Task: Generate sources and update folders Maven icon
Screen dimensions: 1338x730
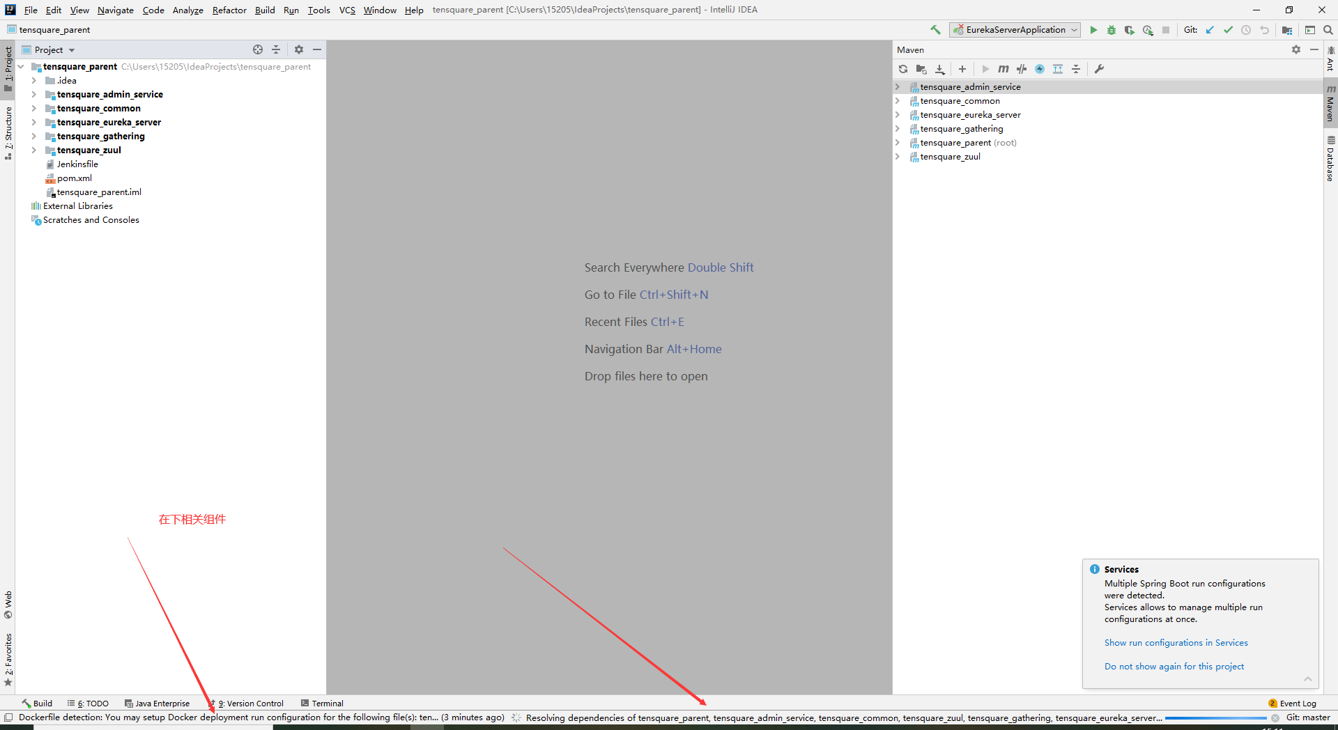Action: pos(921,69)
